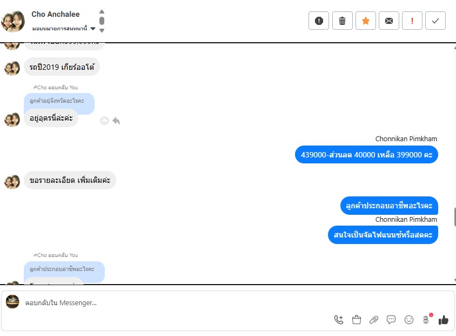
Task: Open the shopping bag products icon
Action: tap(356, 320)
